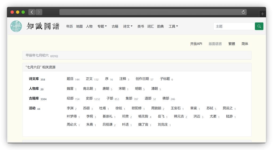Click the teal seal site logo
Viewport: 273px width, 150px height.
point(16,27)
